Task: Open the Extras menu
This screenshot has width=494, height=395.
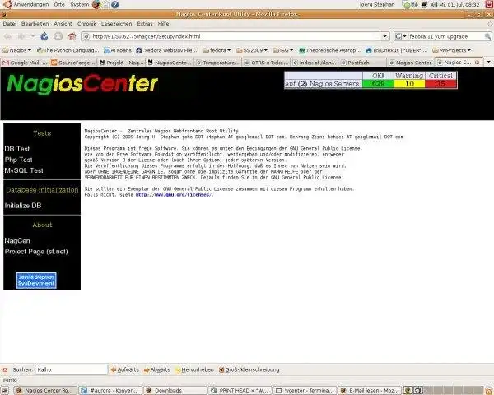Action: click(145, 24)
